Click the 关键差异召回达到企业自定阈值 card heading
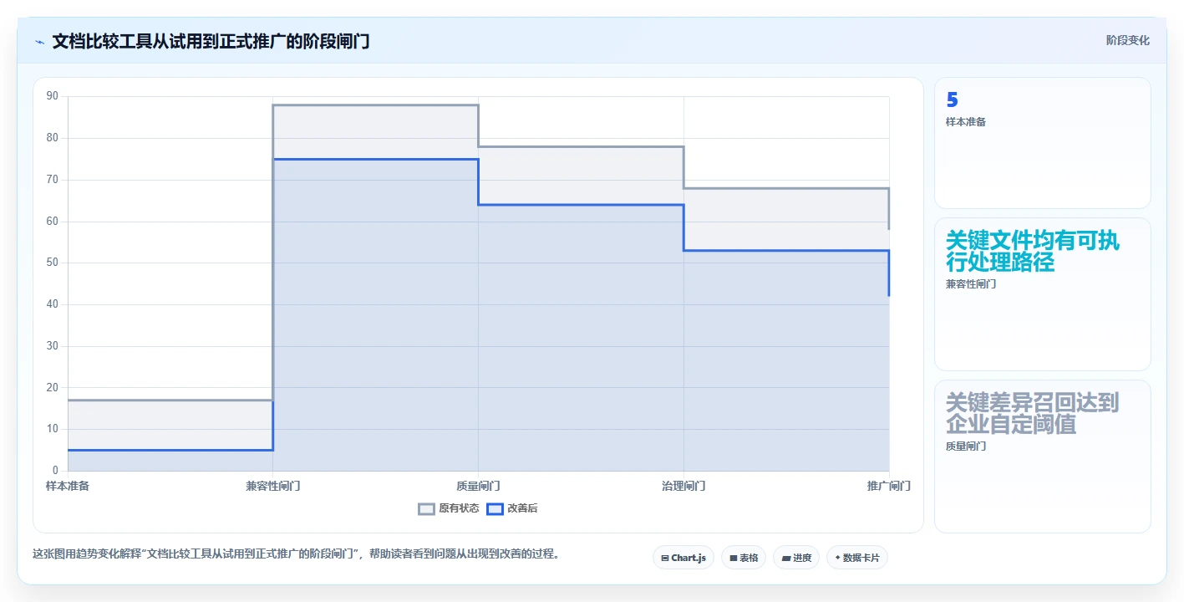This screenshot has width=1184, height=602. [1033, 414]
